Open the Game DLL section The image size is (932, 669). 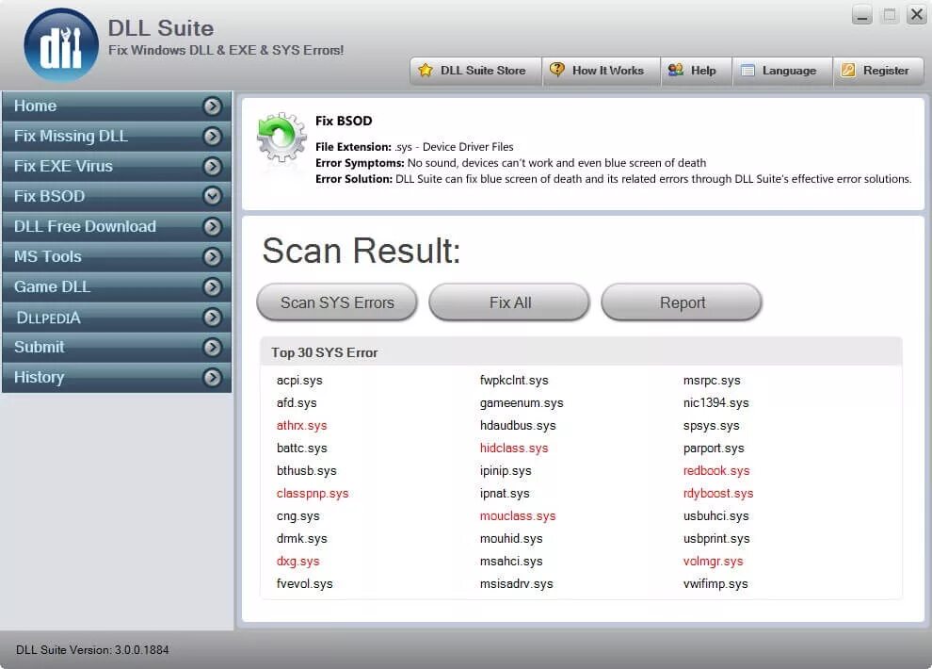click(117, 287)
